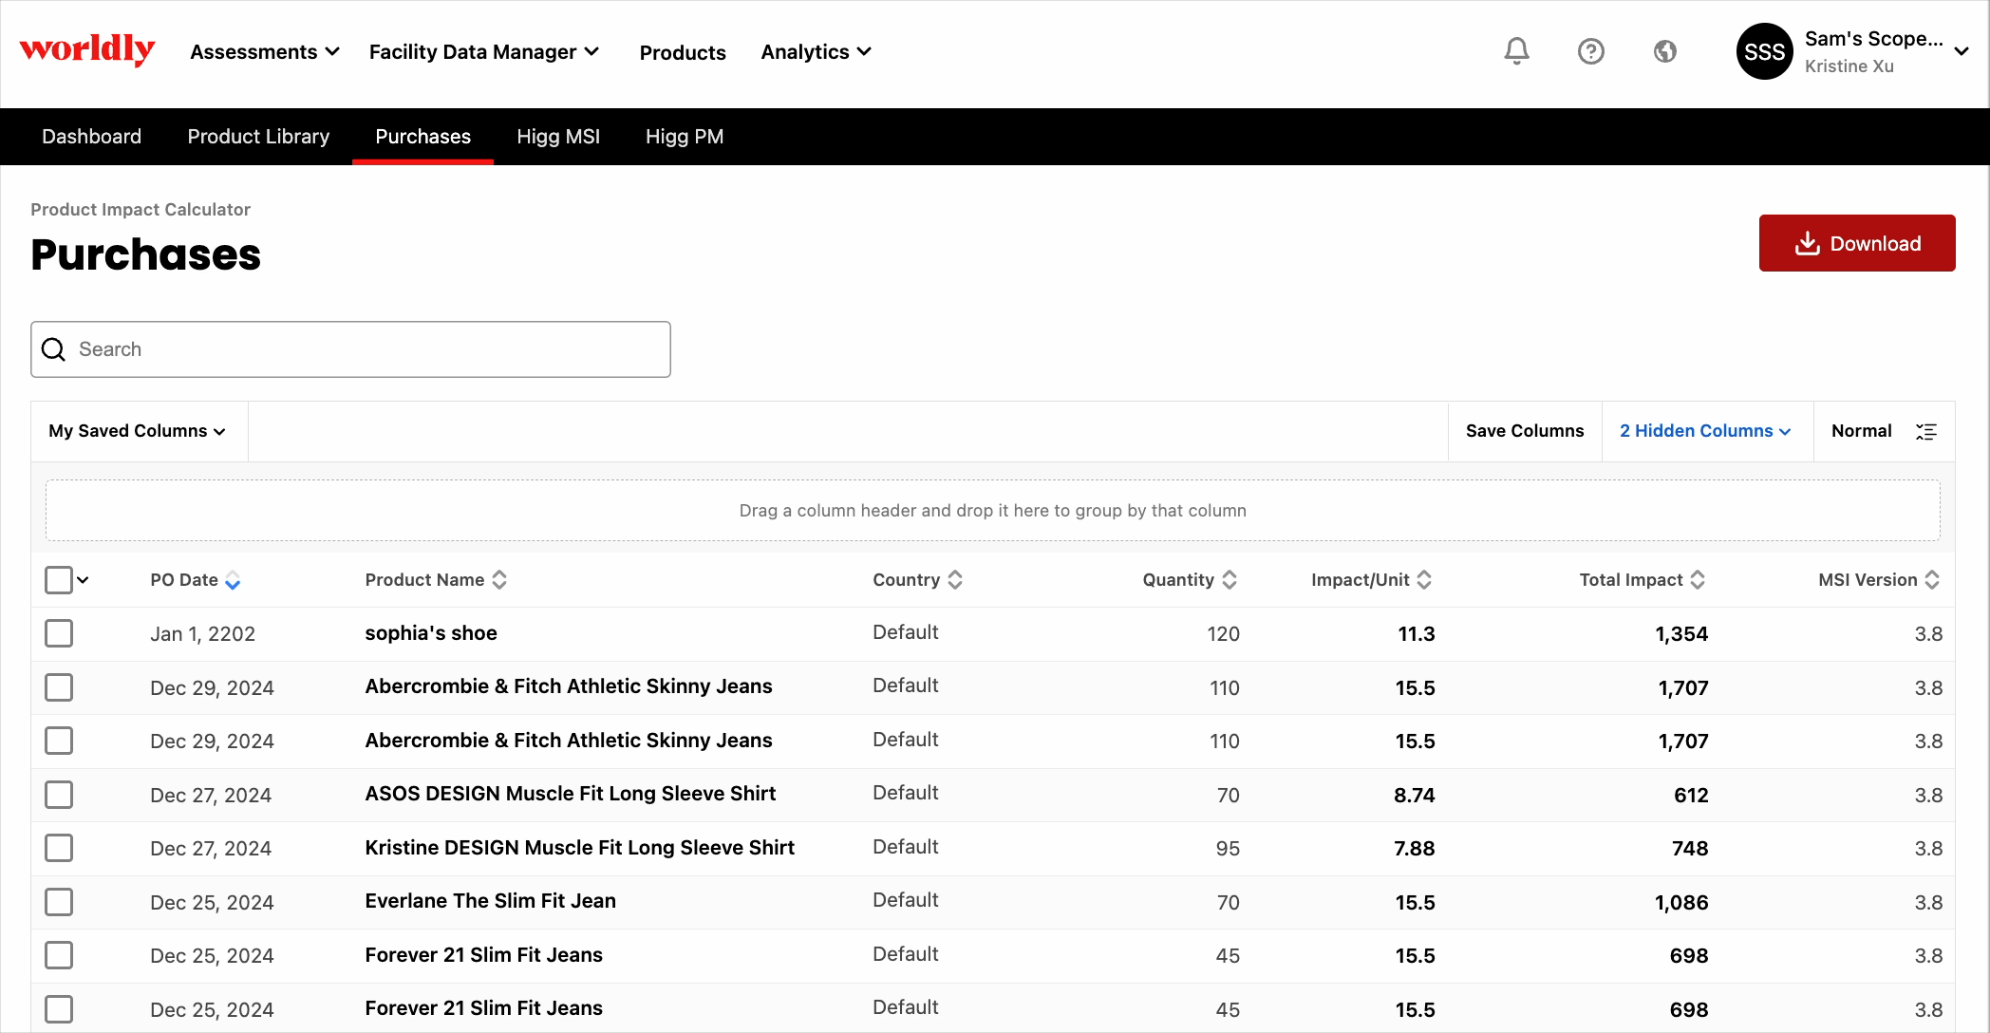Click the 748 total impact value

point(1690,849)
